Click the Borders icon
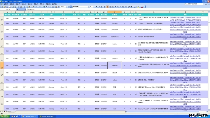 coord(135,7)
